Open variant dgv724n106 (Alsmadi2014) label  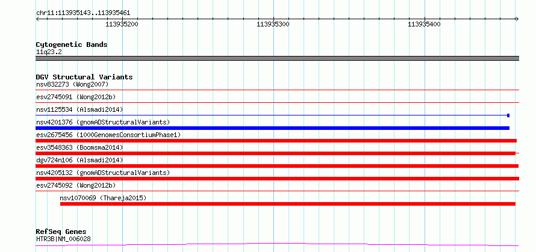tap(79, 160)
